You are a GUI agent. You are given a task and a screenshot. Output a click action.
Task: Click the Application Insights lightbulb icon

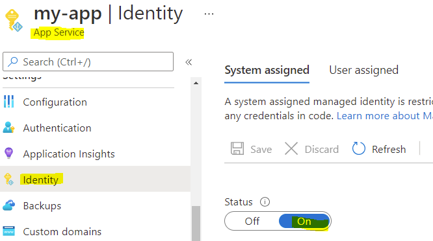[x=8, y=153]
